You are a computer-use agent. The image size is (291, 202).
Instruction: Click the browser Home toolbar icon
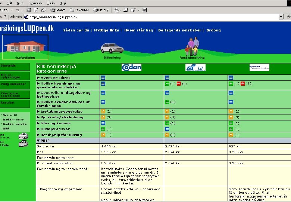43,10
